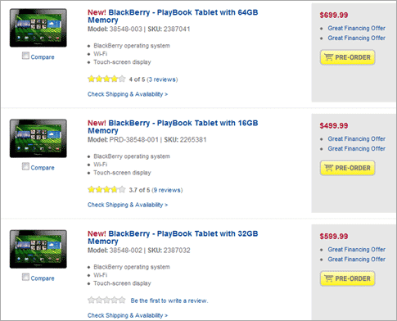Check Shipping & Availability for 16GB model
Viewport: 397px width, 321px height.
coord(128,205)
